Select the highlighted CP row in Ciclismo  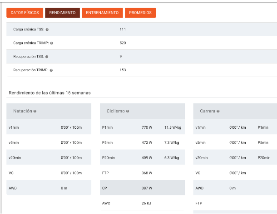pyautogui.click(x=142, y=188)
